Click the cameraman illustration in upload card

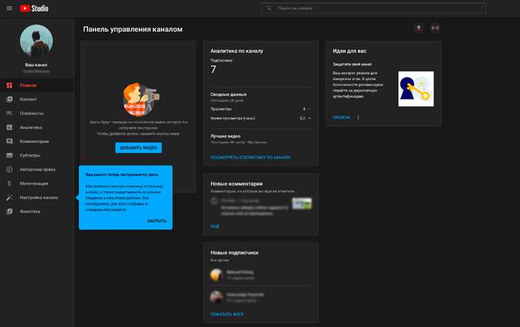coord(141,99)
